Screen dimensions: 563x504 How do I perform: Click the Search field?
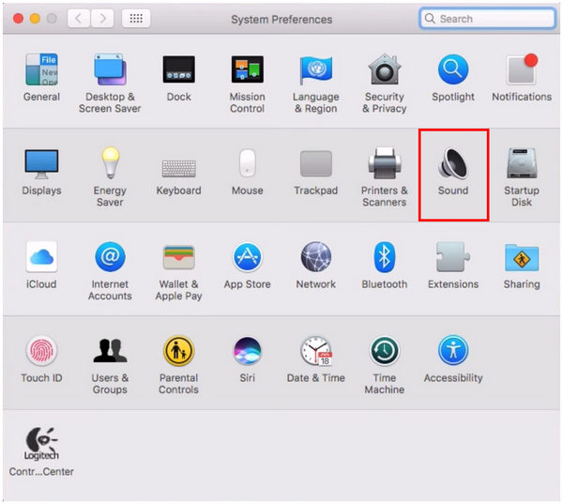(488, 19)
